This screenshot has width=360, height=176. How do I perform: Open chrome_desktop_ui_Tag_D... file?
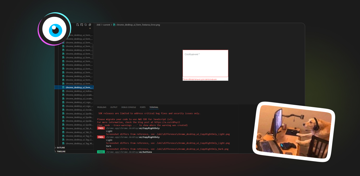[x=79, y=136]
